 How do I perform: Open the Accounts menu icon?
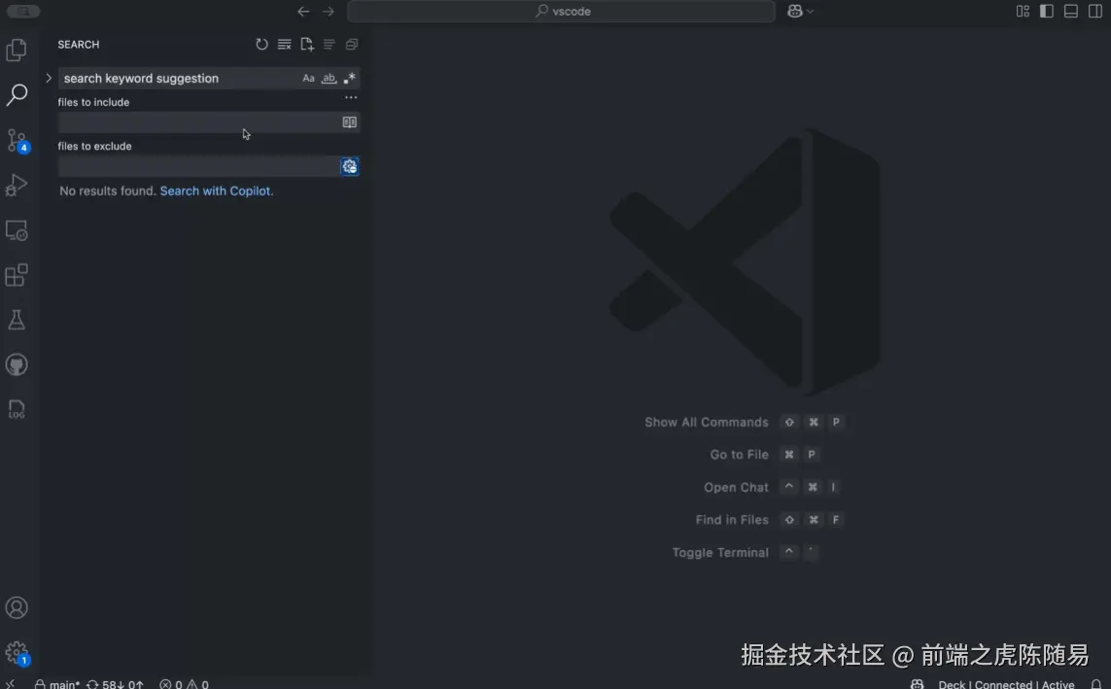tap(17, 607)
